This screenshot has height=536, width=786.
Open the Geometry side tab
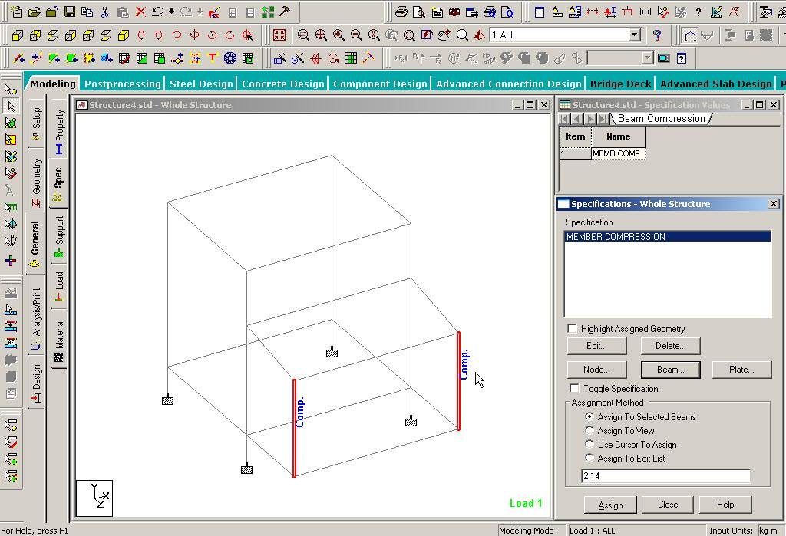tap(36, 183)
